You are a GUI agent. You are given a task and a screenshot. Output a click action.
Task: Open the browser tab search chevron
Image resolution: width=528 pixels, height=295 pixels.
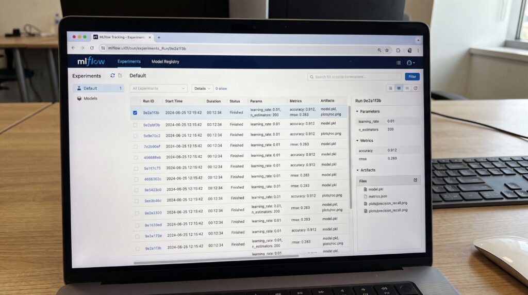(418, 40)
